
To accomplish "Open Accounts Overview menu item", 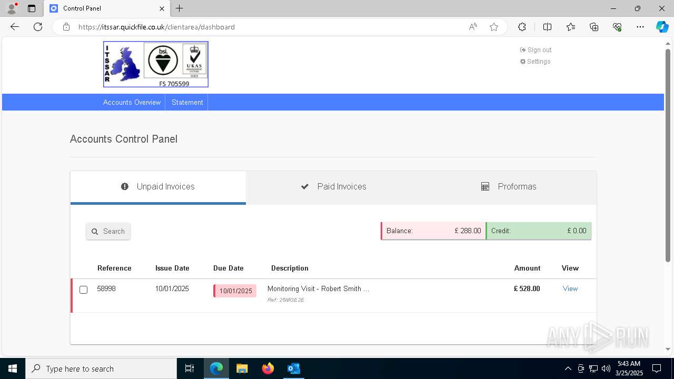I will (x=132, y=102).
